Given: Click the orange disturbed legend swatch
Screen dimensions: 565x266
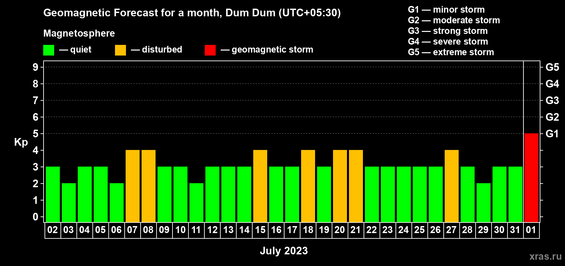Looking at the screenshot, I should click(x=120, y=50).
